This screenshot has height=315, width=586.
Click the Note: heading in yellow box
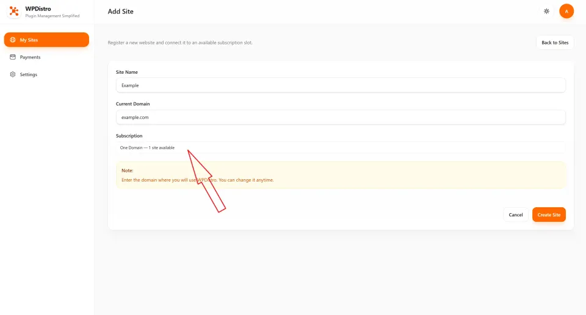click(127, 171)
